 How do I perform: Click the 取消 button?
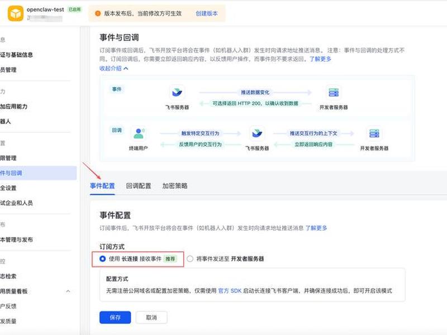coord(151,317)
